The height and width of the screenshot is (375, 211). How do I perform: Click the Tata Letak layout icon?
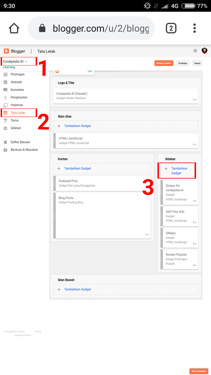[5, 113]
